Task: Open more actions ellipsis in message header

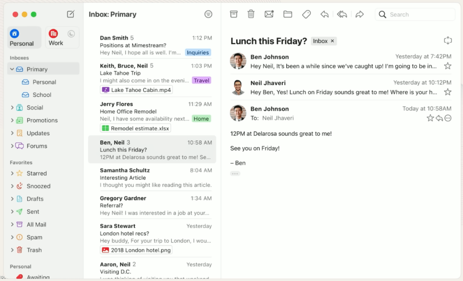Action: coord(448,118)
